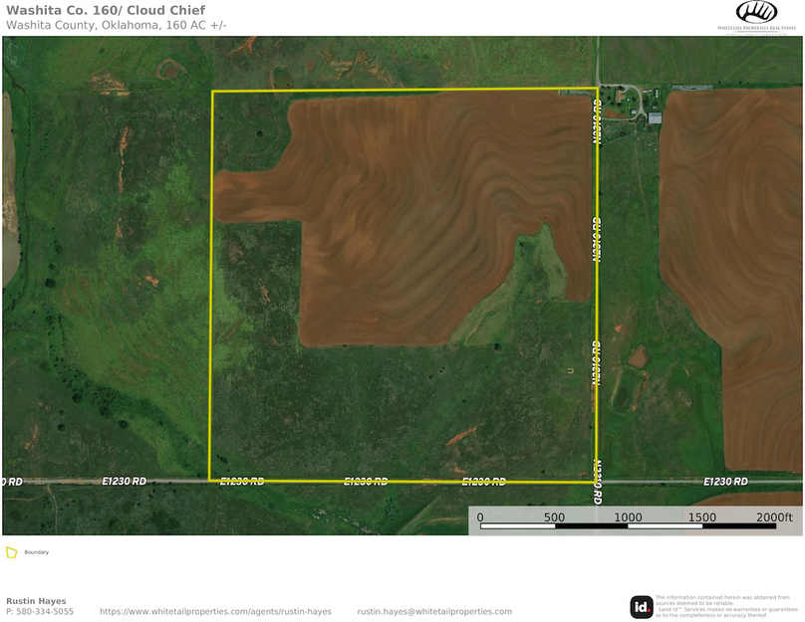Image resolution: width=805 pixels, height=622 pixels.
Task: Click the 1500 label on the scale bar
Action: coord(701,518)
